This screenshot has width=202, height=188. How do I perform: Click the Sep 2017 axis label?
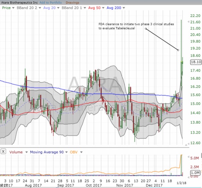pos(66,185)
